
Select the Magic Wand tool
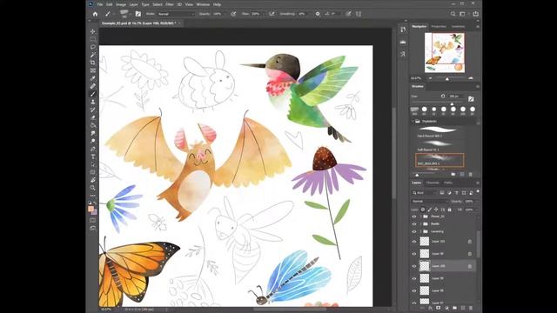tap(93, 55)
